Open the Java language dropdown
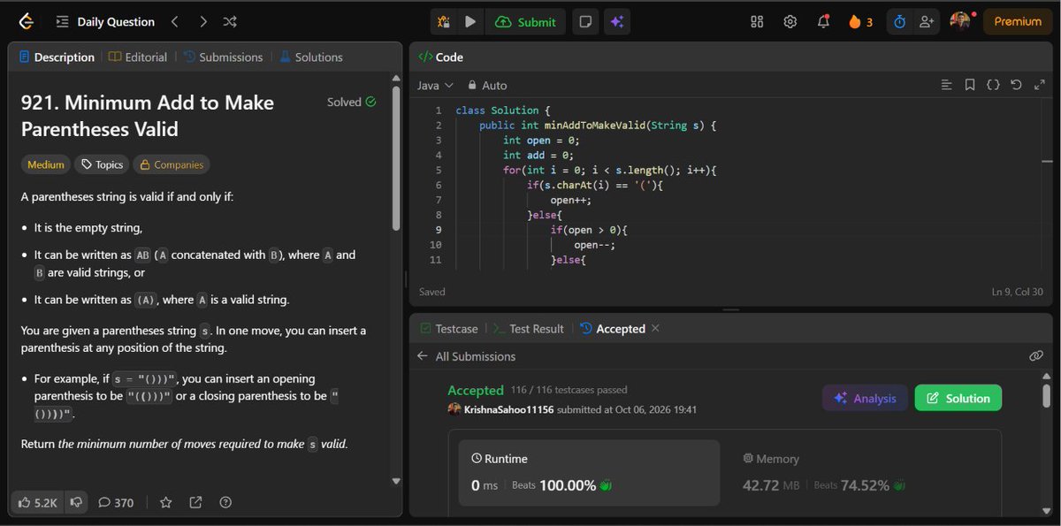 tap(435, 85)
